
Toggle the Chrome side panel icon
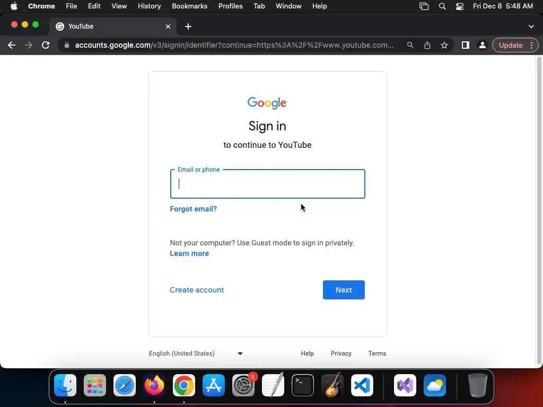point(466,46)
